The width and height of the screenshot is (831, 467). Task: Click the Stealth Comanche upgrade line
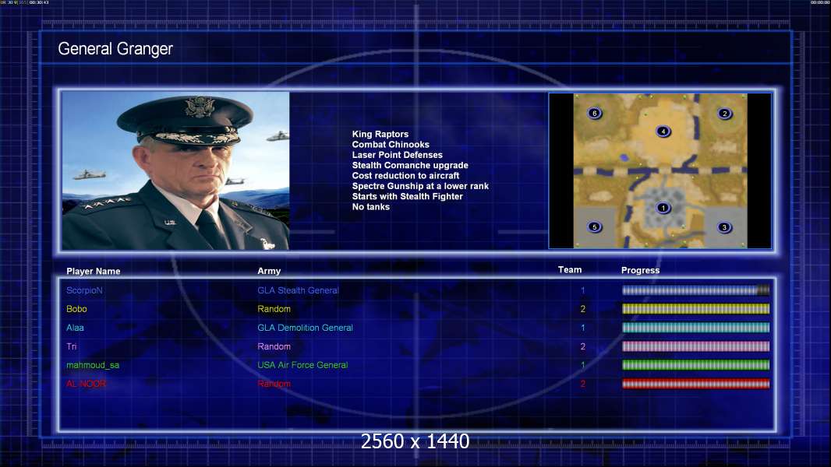point(410,165)
